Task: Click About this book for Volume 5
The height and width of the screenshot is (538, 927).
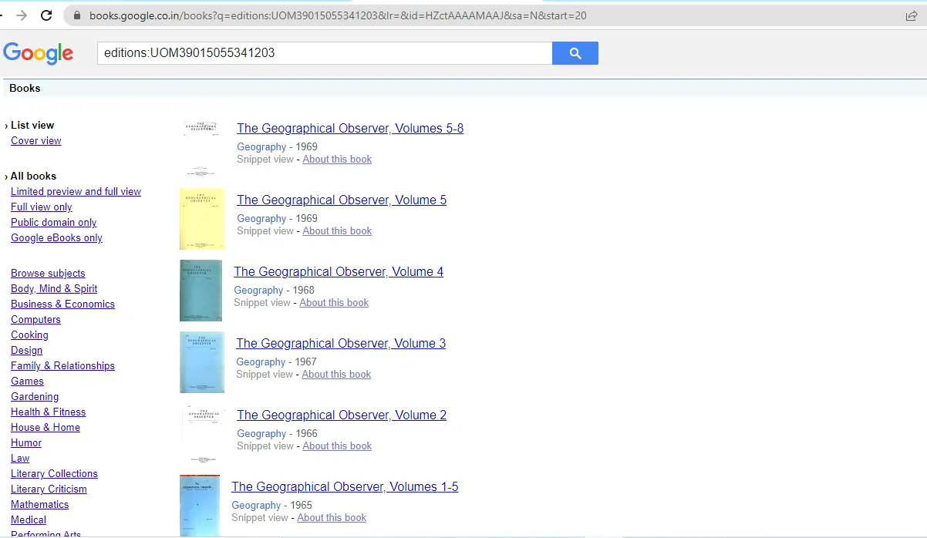Action: [337, 231]
